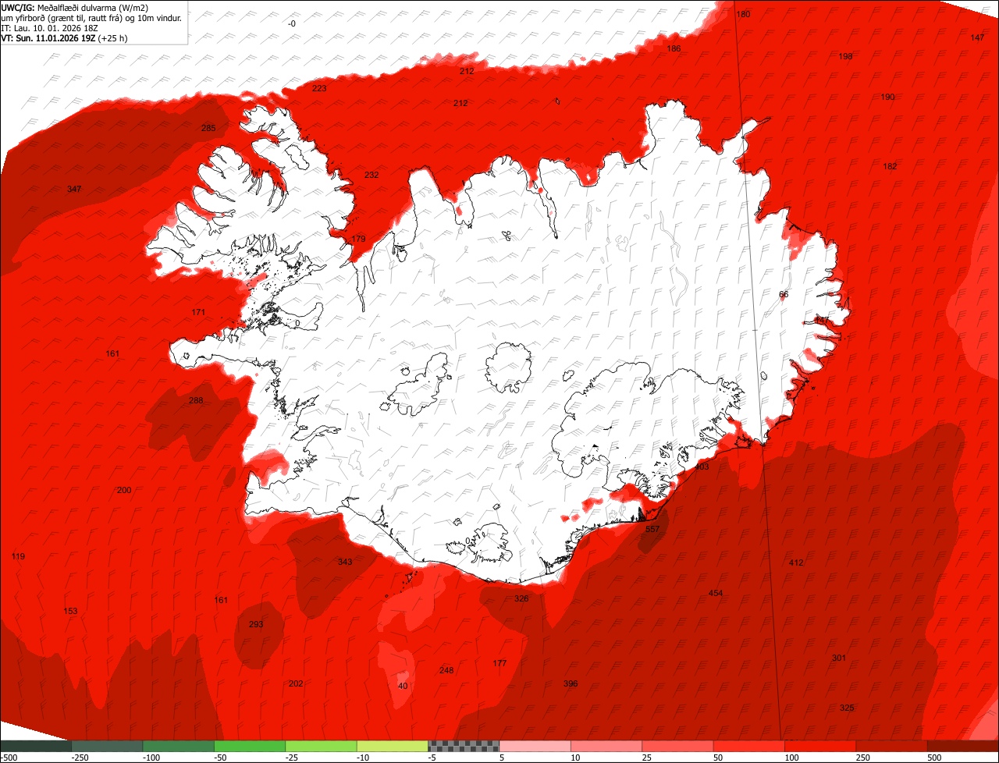Image resolution: width=999 pixels, height=763 pixels.
Task: Click the above-500 darkest red legend swatch
Action: click(x=963, y=746)
